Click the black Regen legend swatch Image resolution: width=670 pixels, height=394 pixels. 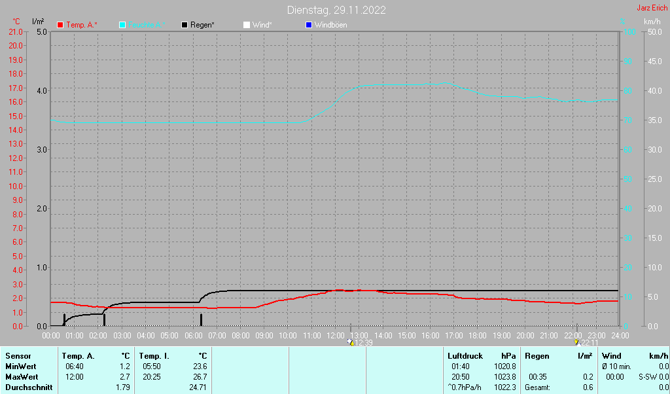coord(185,26)
